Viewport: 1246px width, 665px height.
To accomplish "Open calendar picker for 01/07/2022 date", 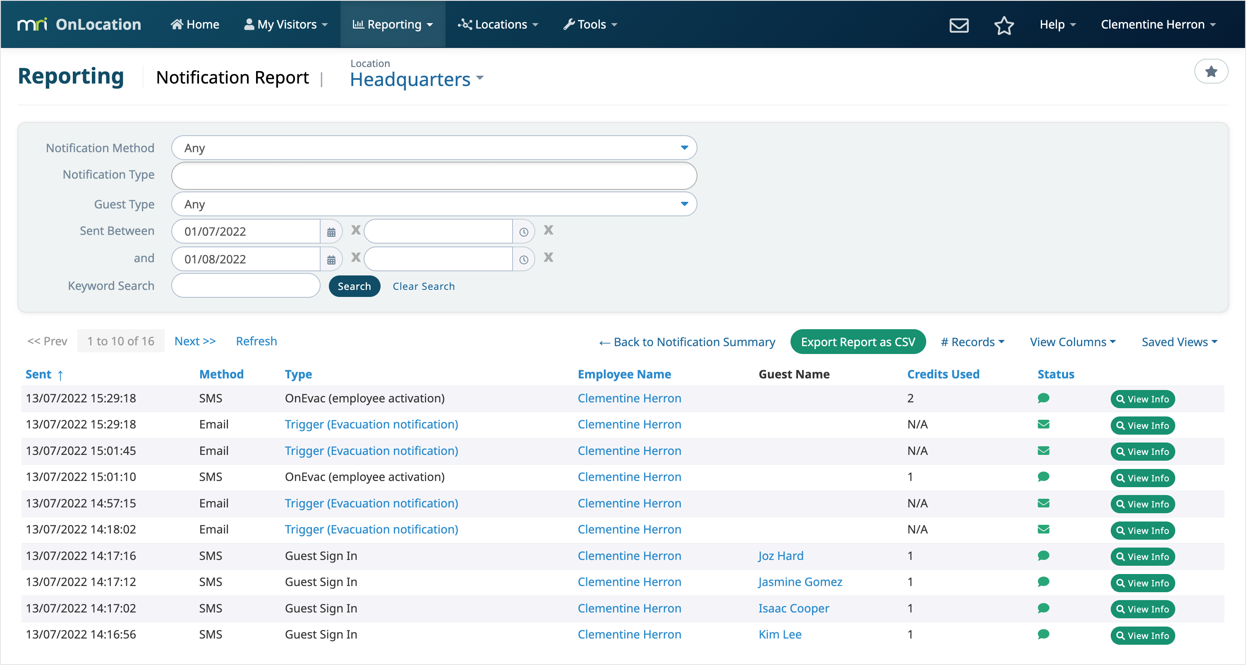I will (x=331, y=232).
